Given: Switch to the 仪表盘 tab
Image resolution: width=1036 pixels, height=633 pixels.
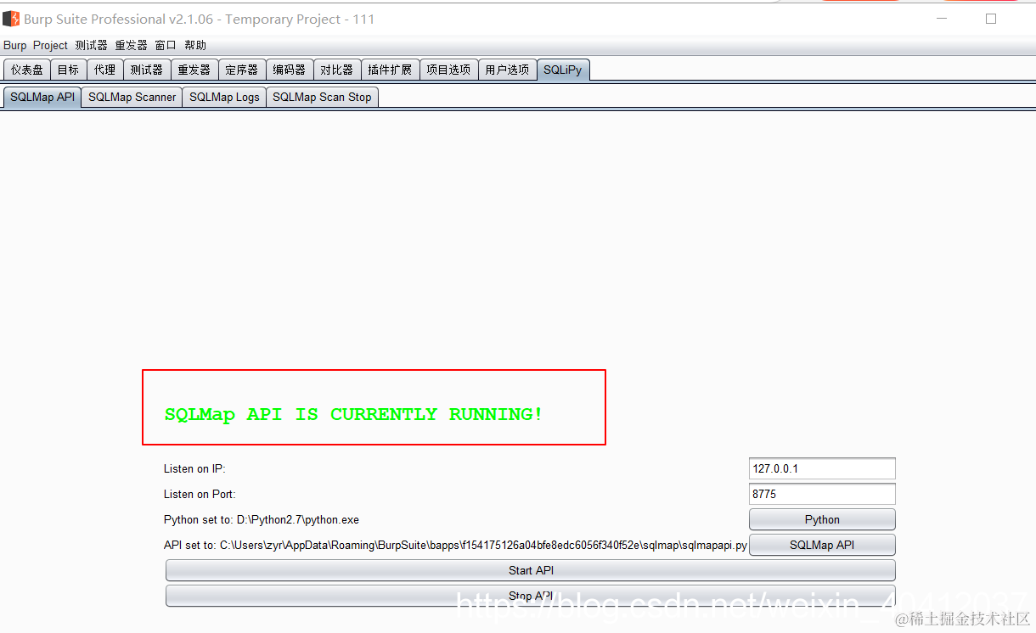Looking at the screenshot, I should (26, 70).
